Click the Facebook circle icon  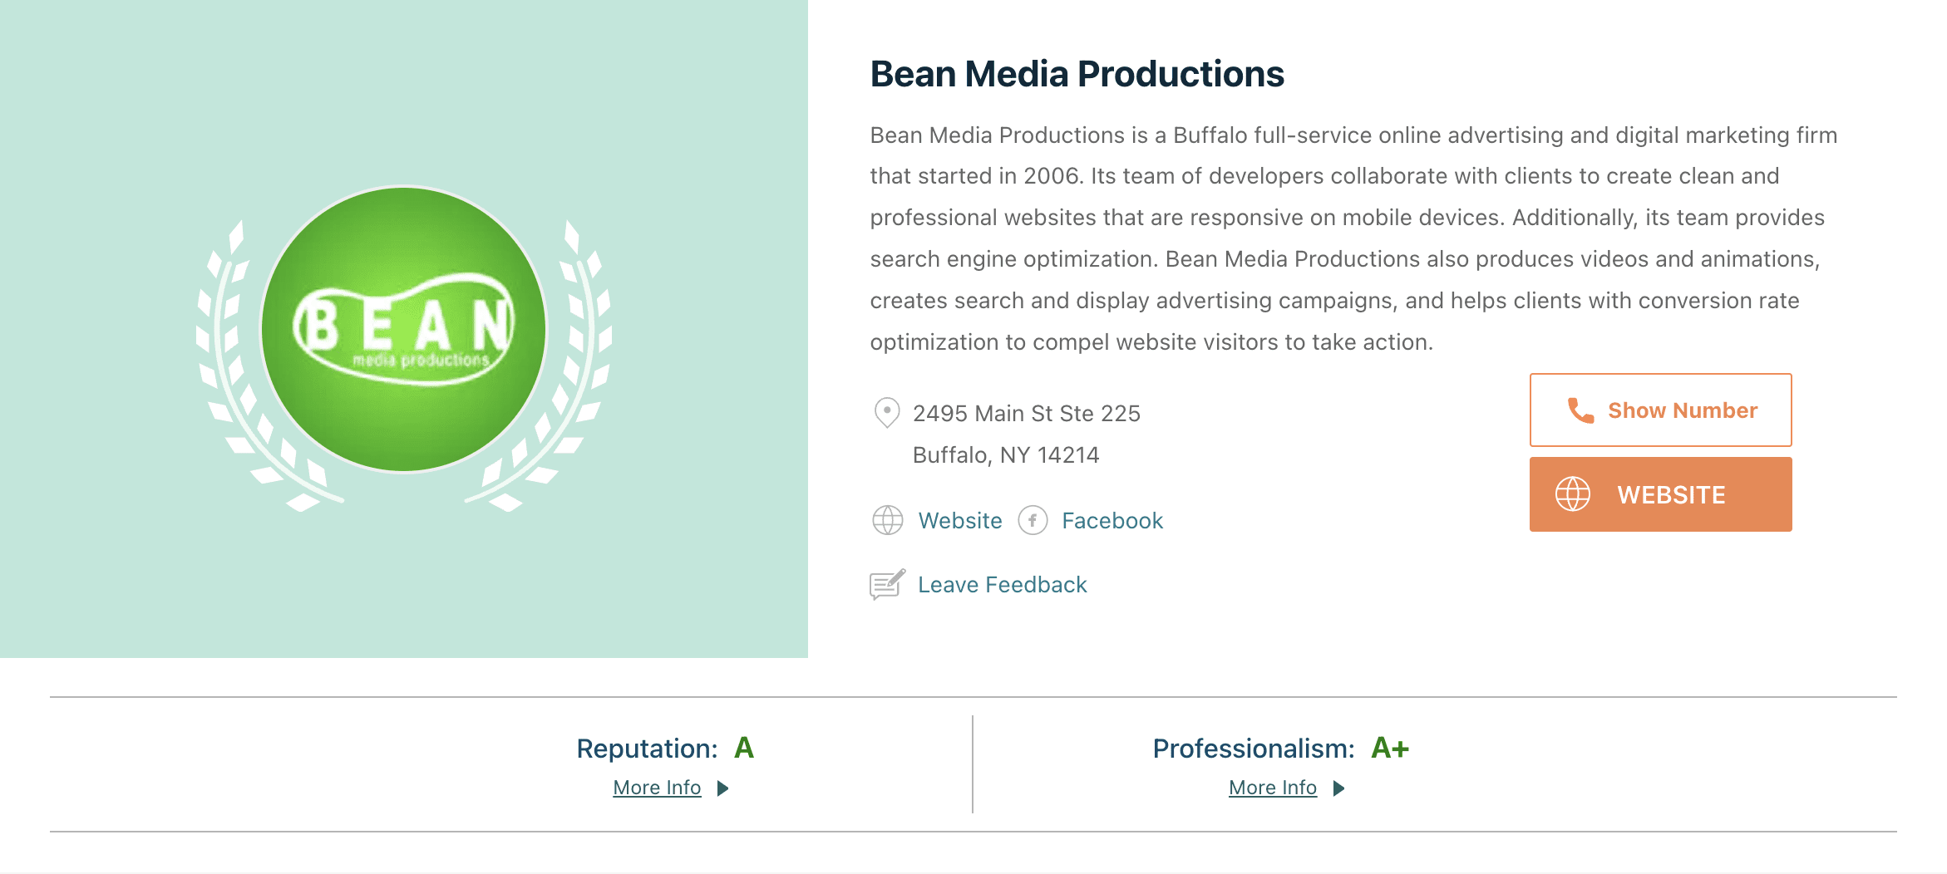pos(1033,520)
